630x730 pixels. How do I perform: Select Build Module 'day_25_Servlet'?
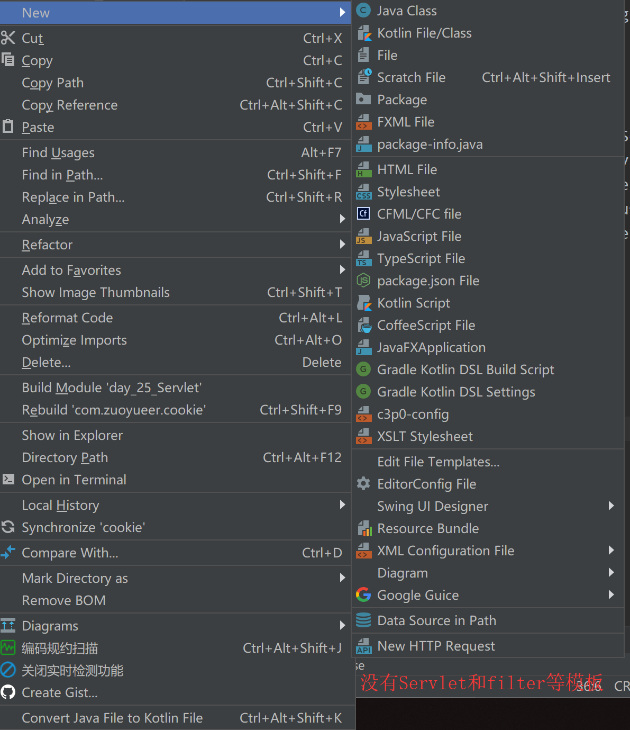pyautogui.click(x=175, y=387)
